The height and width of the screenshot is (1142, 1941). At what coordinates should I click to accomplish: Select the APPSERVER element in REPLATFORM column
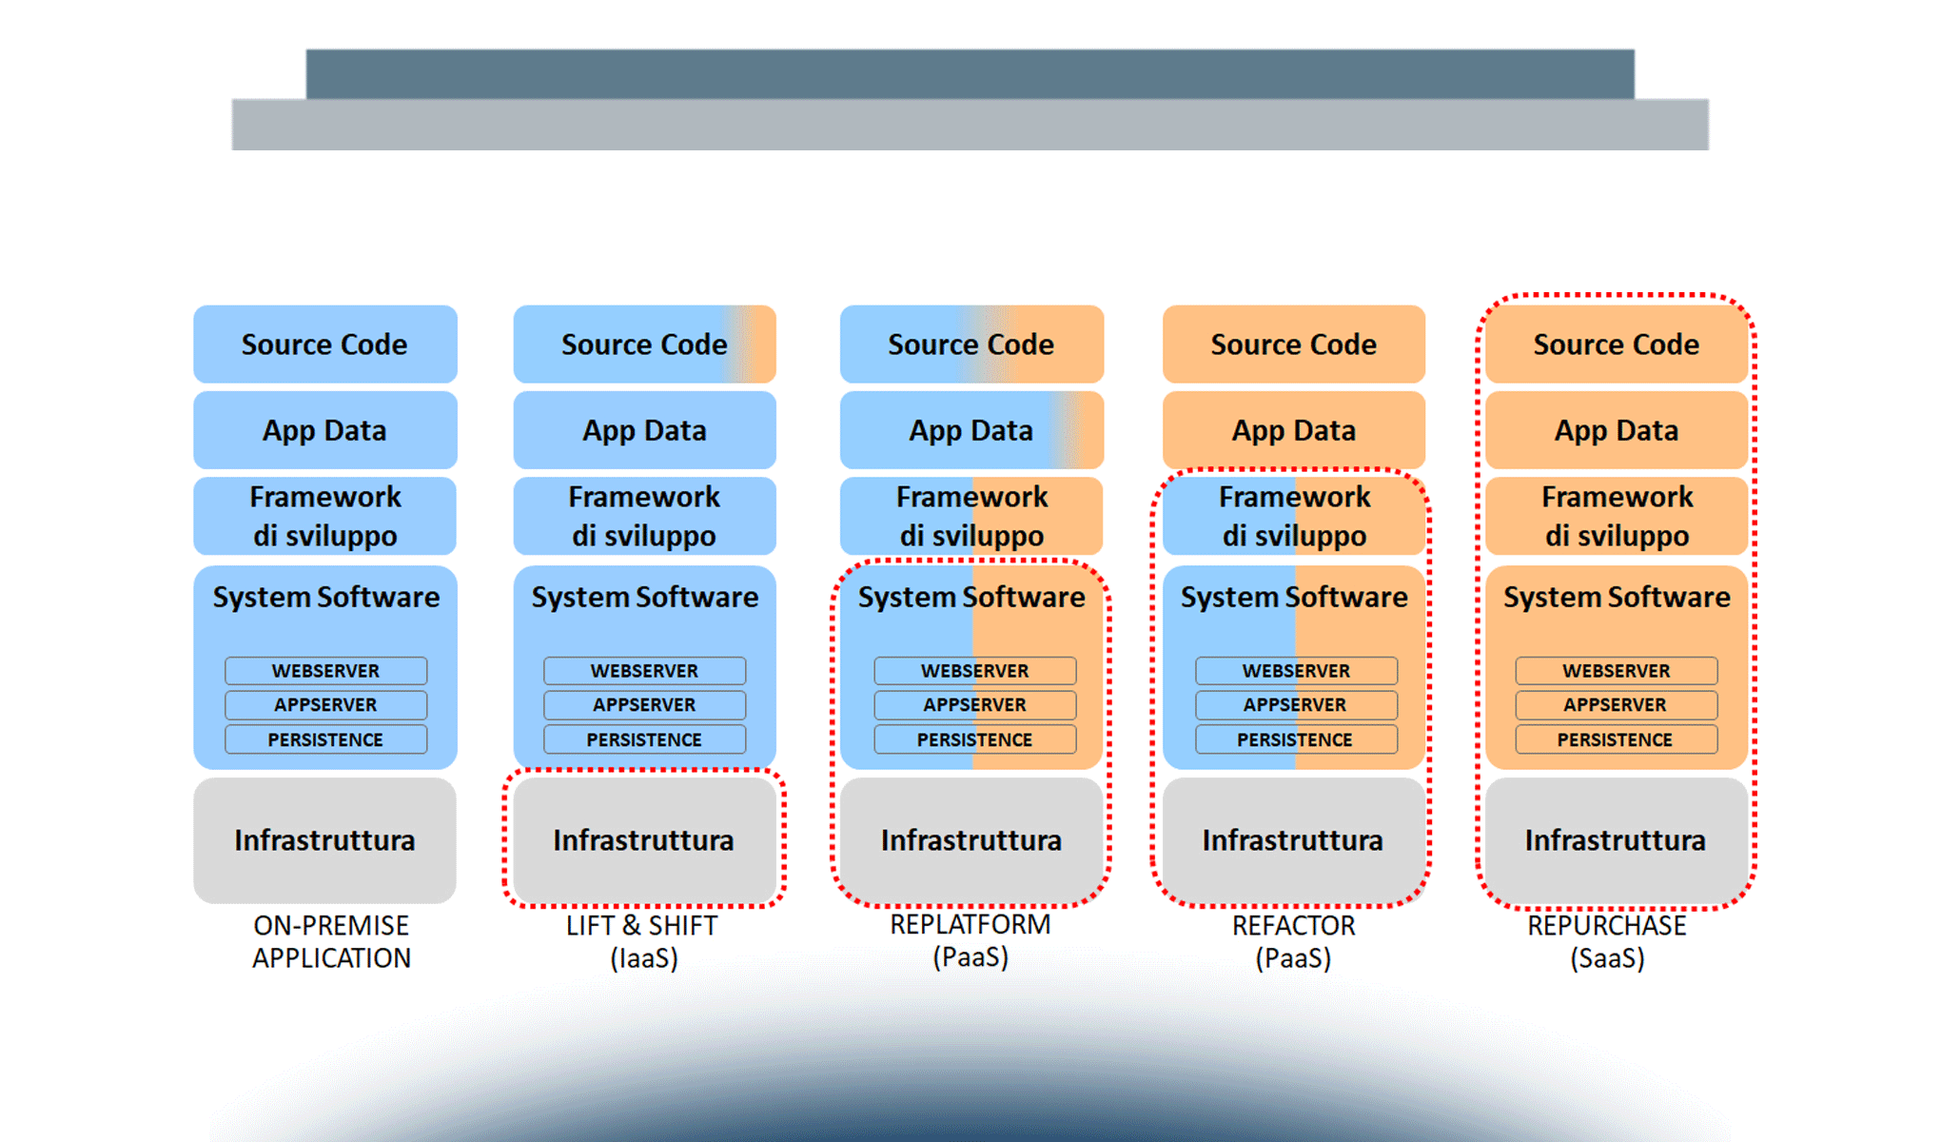(970, 705)
